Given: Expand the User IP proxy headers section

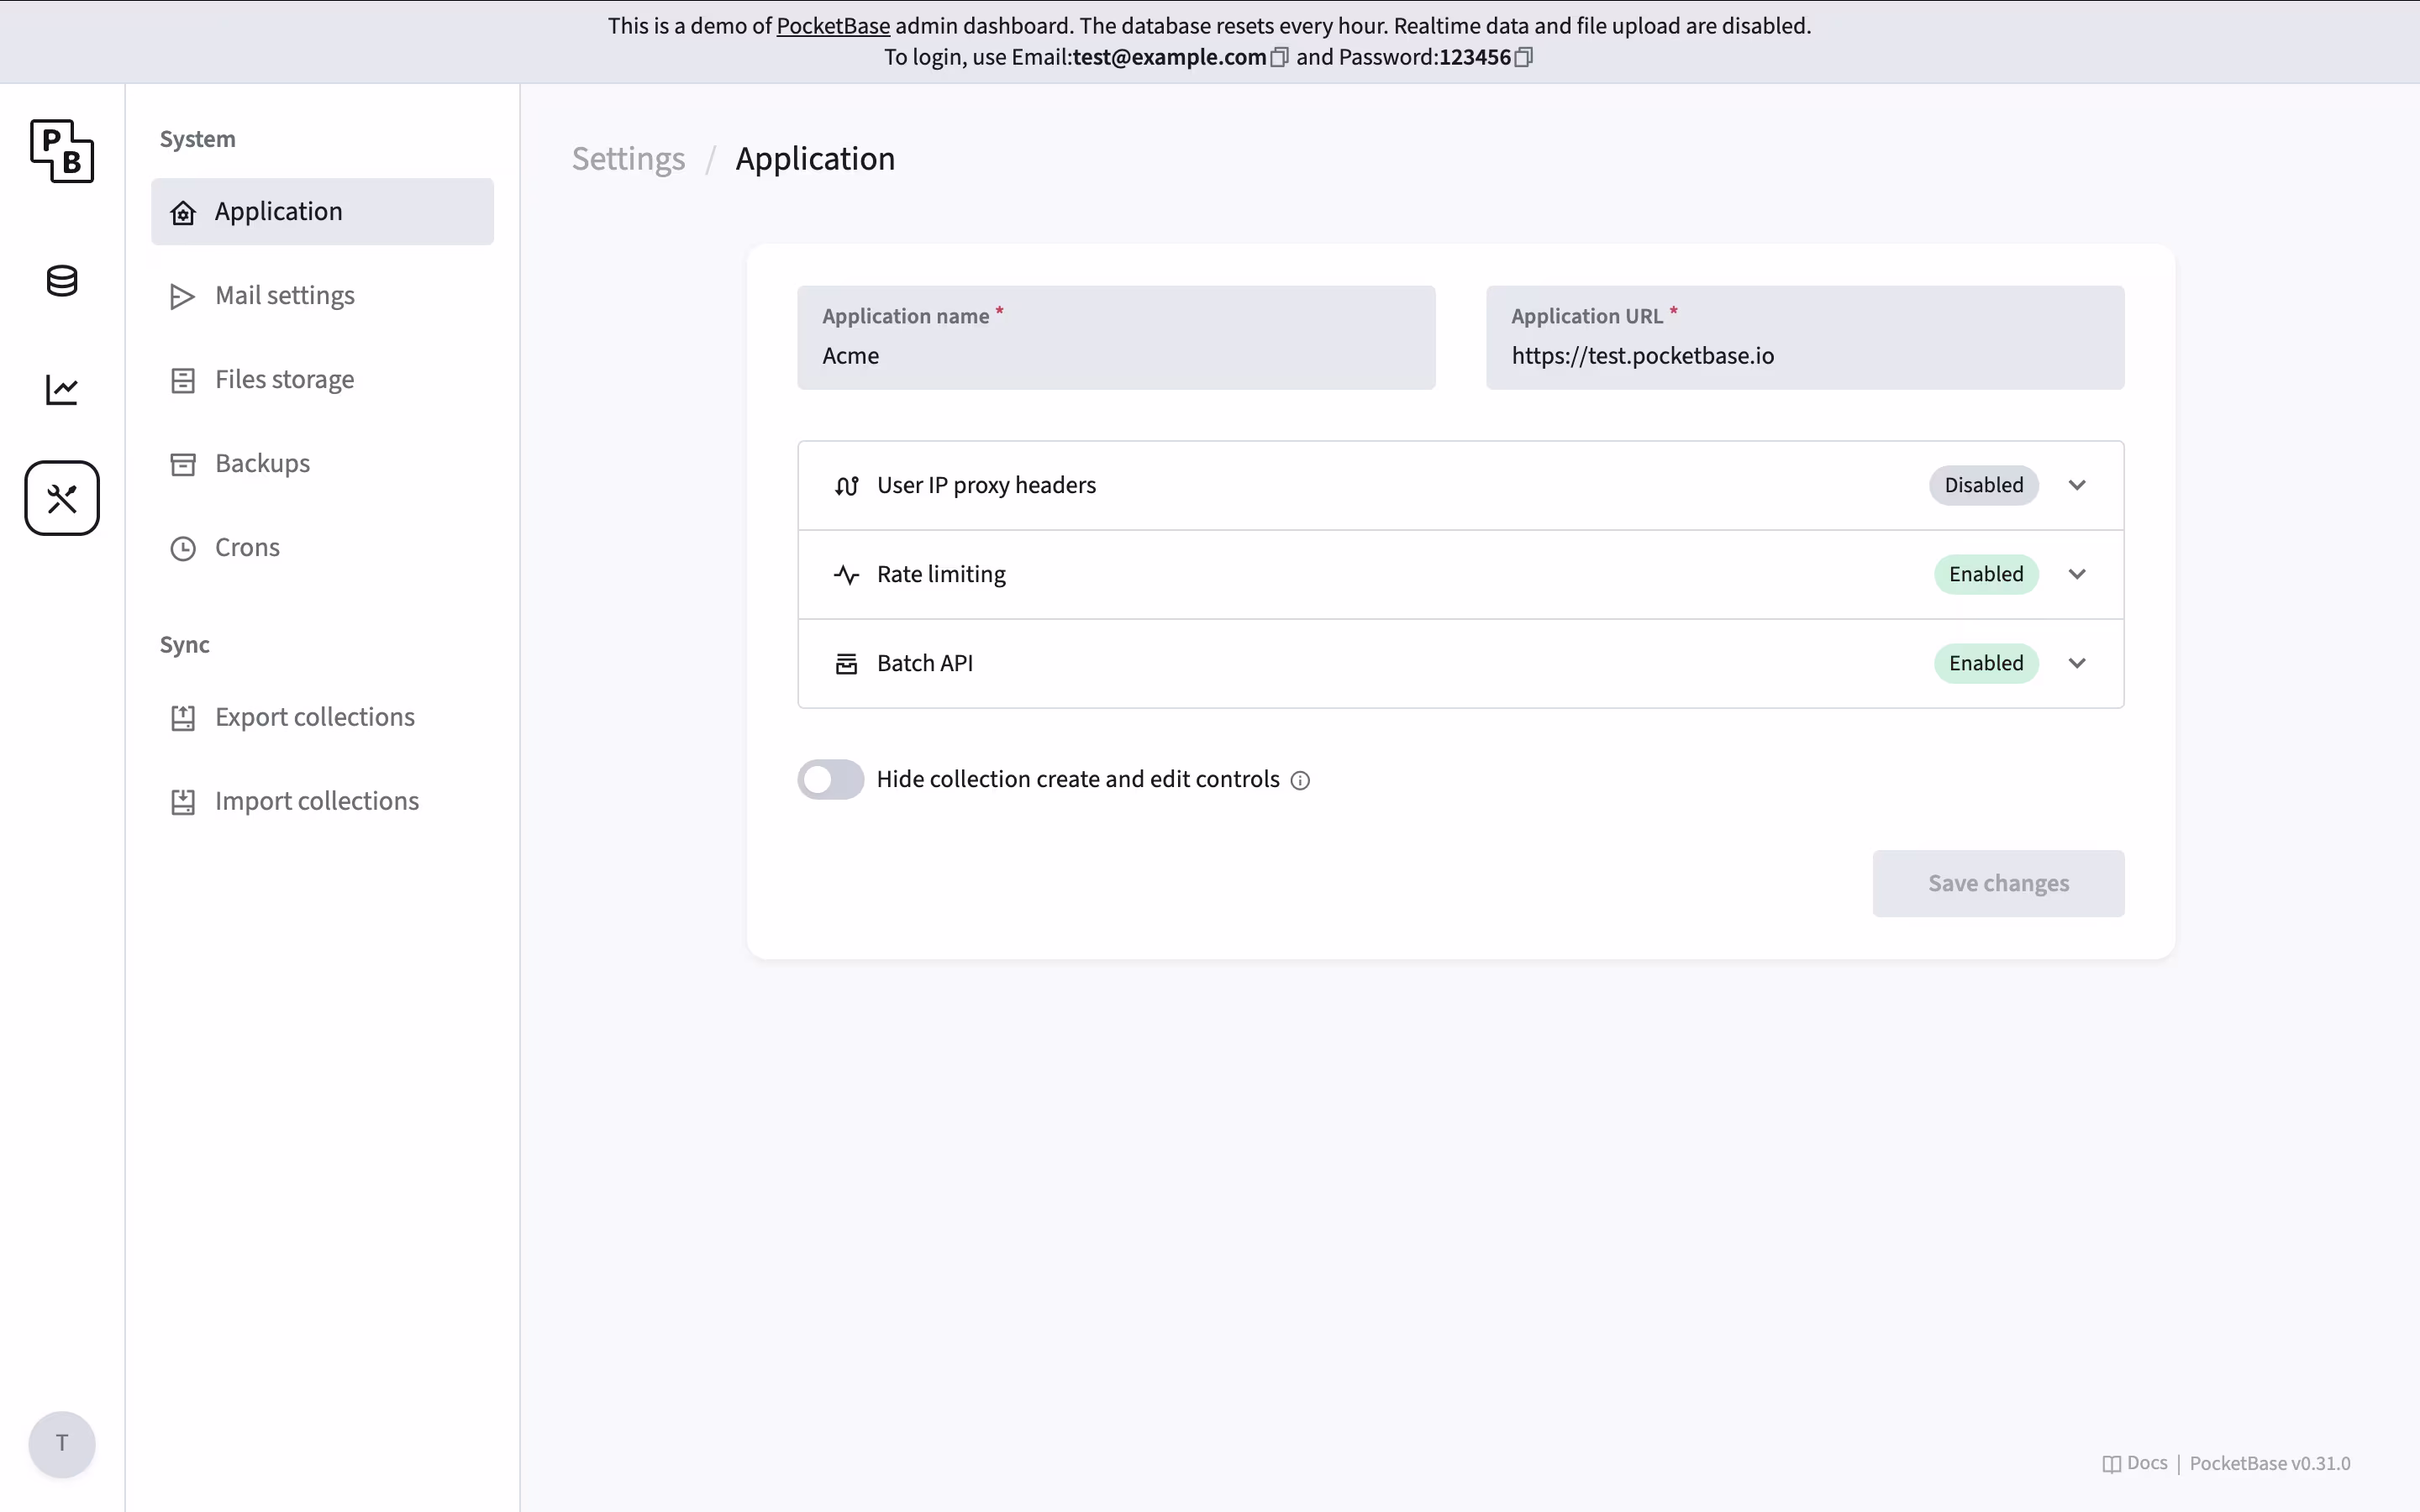Looking at the screenshot, I should click(2076, 486).
